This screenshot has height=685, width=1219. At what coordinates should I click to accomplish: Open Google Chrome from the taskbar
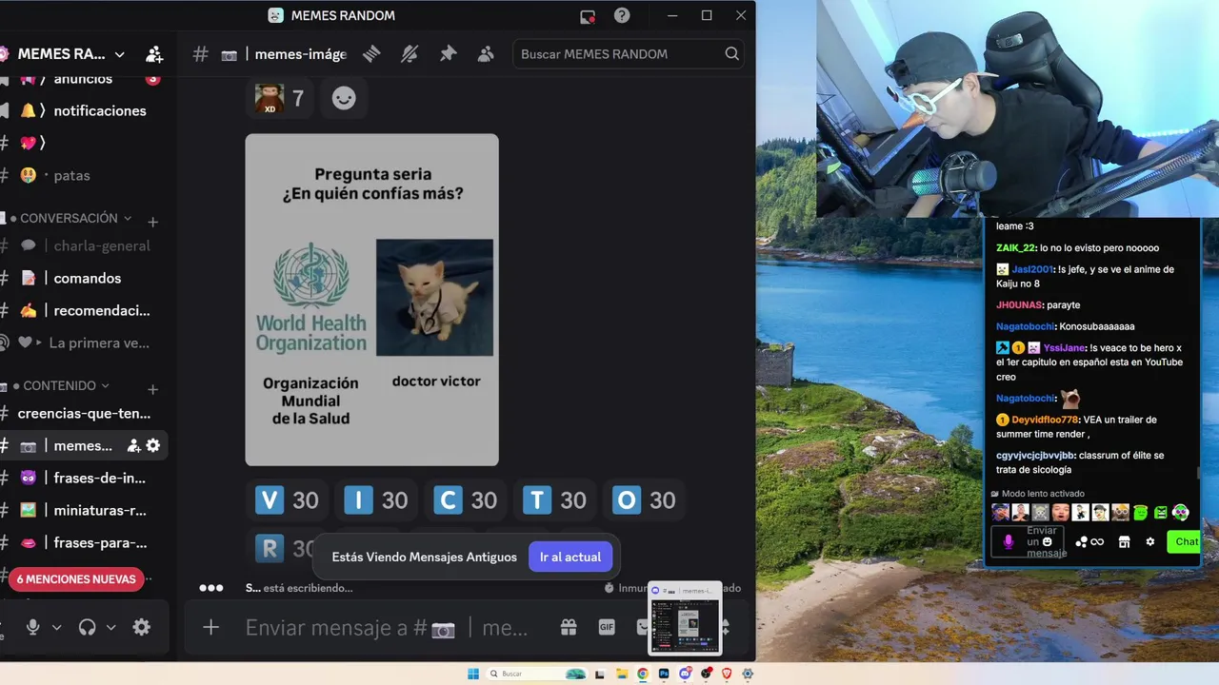[643, 674]
